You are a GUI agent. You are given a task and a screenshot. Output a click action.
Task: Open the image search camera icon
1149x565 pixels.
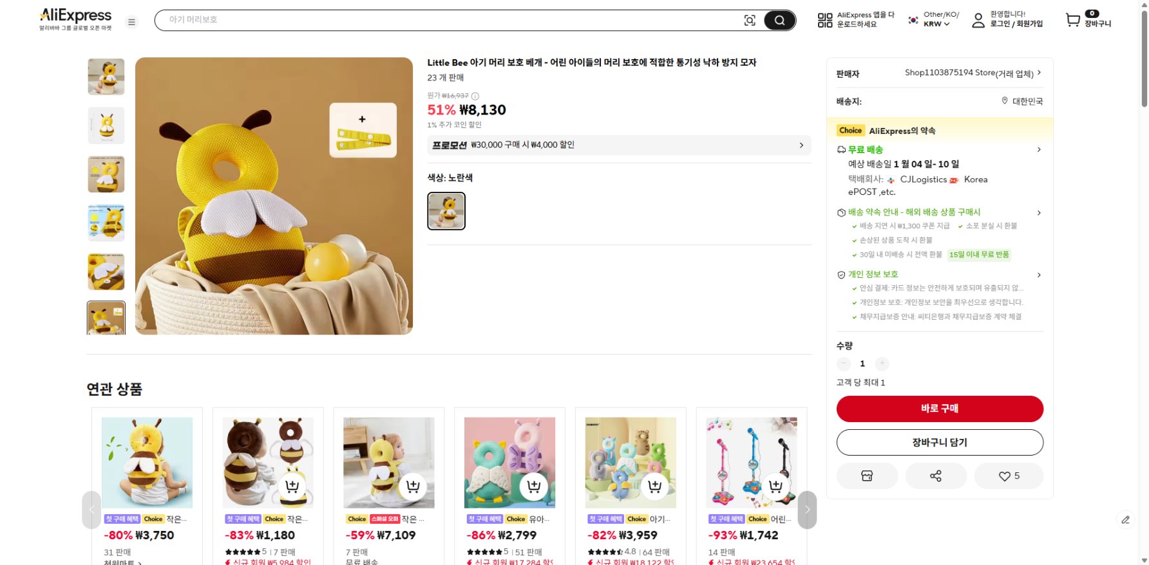click(x=750, y=20)
